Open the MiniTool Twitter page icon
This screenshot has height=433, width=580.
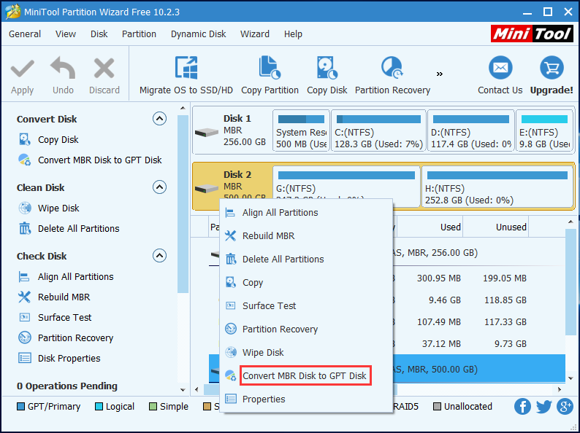click(x=543, y=407)
